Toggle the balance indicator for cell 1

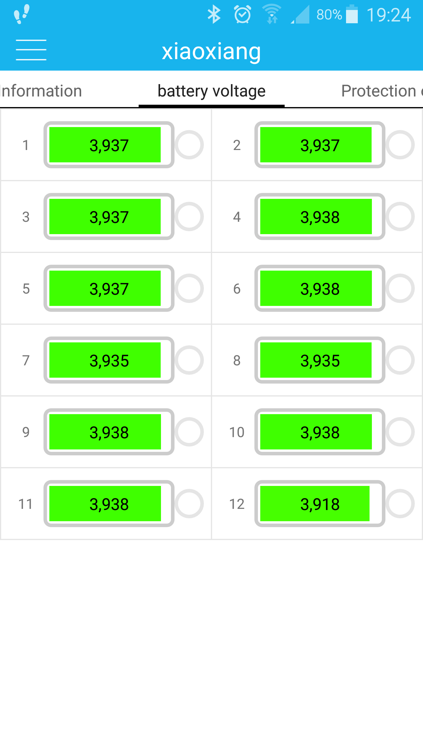(x=189, y=145)
